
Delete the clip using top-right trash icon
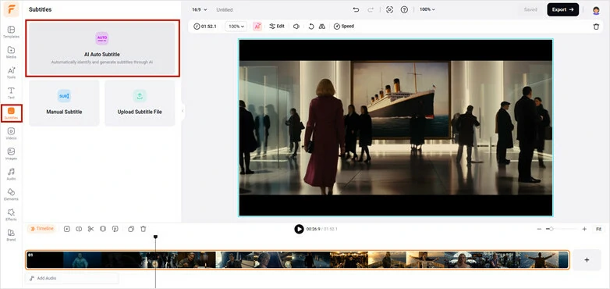[596, 27]
